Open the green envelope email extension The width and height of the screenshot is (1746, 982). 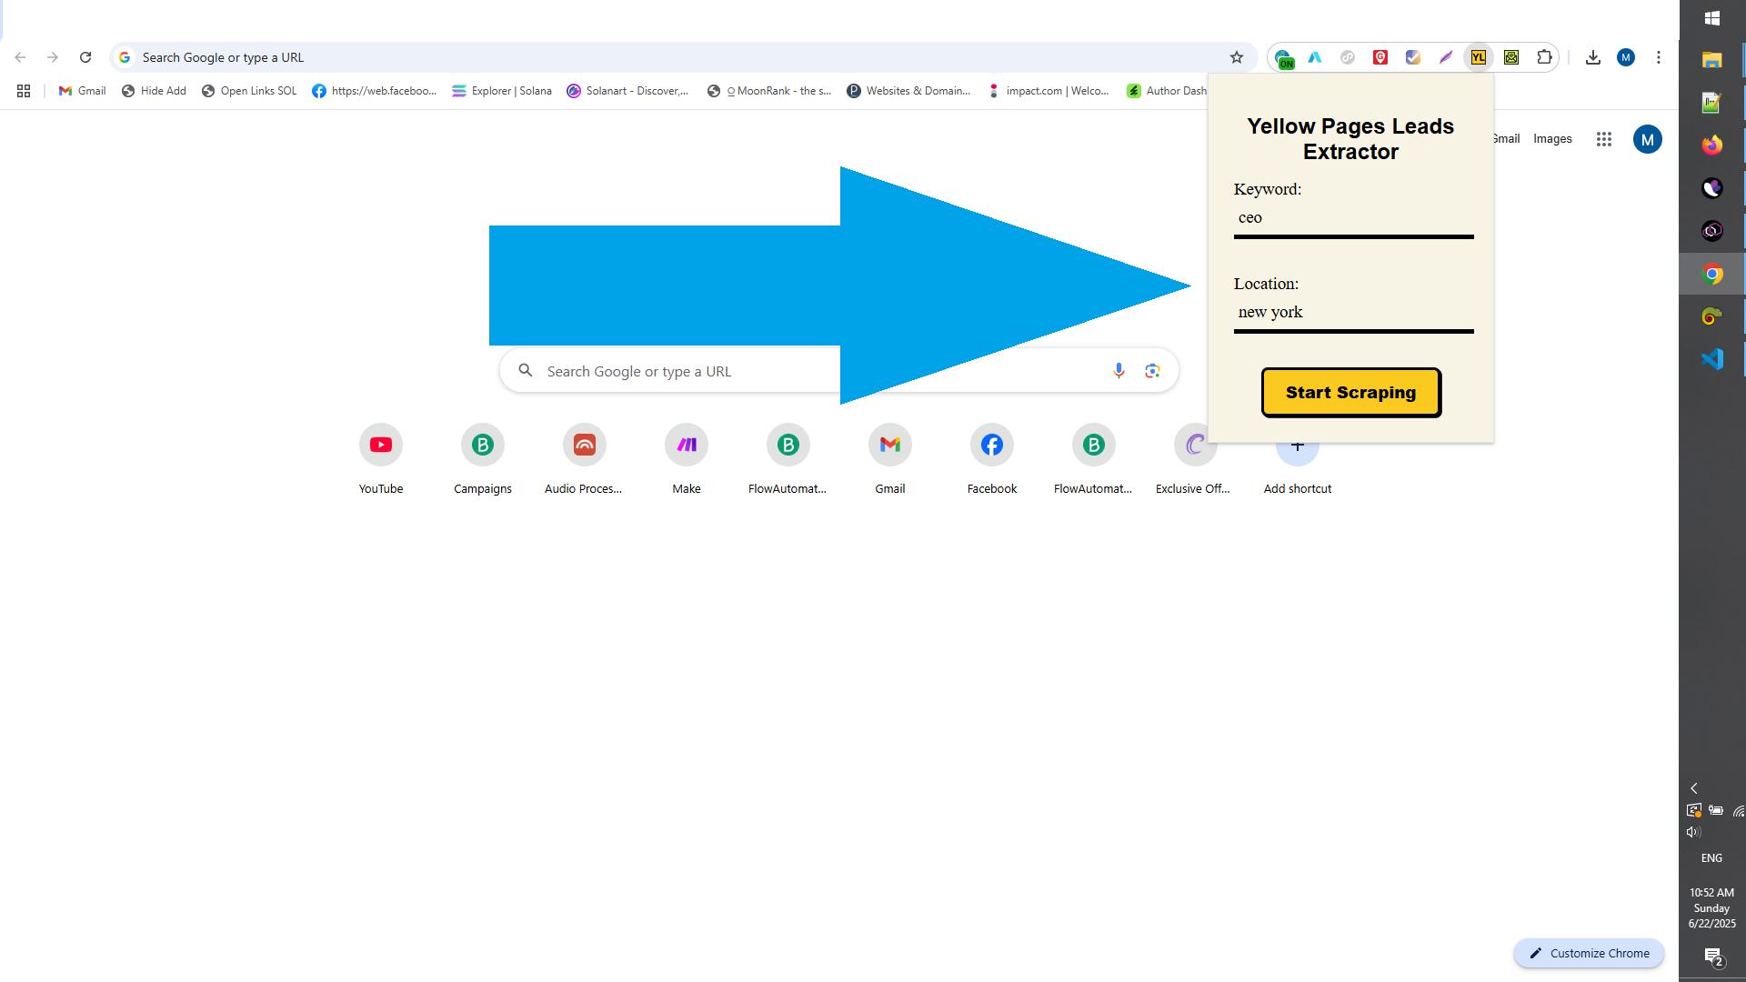point(1511,57)
